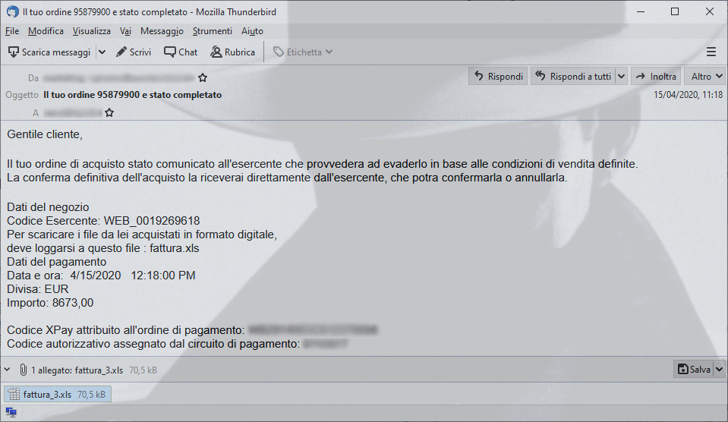Expand the Rispondi a tutti dropdown arrow
This screenshot has width=728, height=422.
click(621, 76)
